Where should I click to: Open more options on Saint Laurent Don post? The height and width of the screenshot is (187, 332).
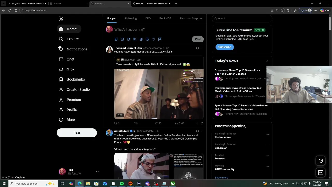[x=202, y=48]
